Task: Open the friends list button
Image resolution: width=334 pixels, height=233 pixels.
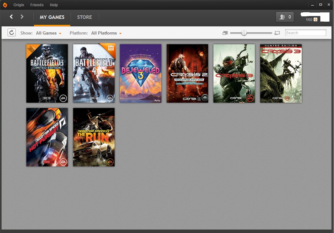Action: click(x=285, y=17)
